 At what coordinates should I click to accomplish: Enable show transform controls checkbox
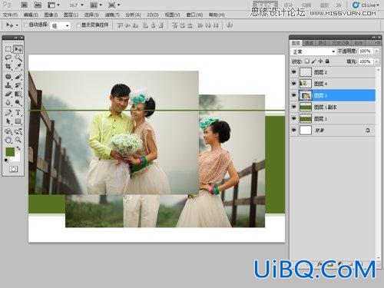[78, 25]
